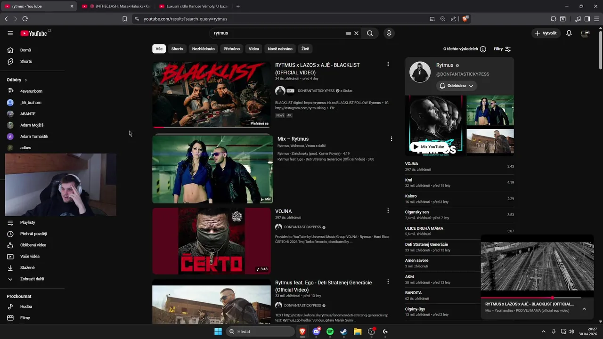Select the Videa filter chip

click(254, 49)
